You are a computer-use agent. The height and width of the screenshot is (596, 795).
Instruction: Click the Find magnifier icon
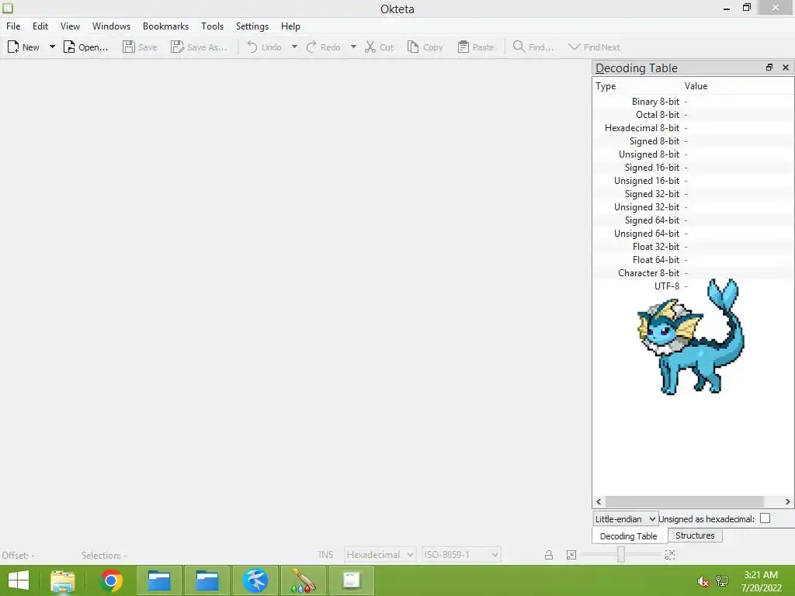pos(519,47)
